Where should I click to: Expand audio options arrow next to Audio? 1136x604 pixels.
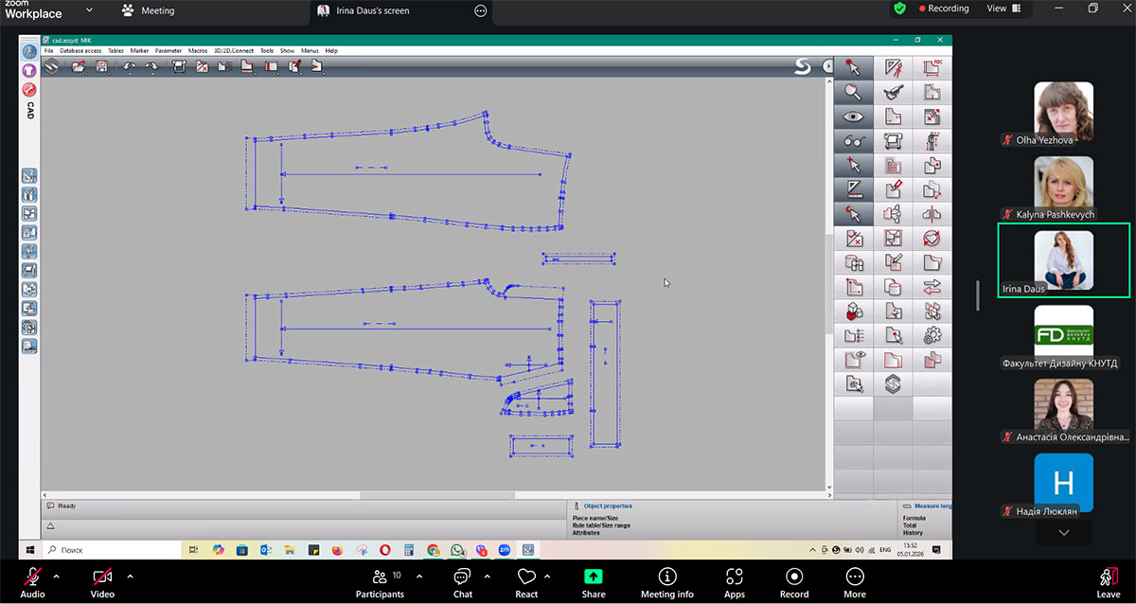point(56,576)
